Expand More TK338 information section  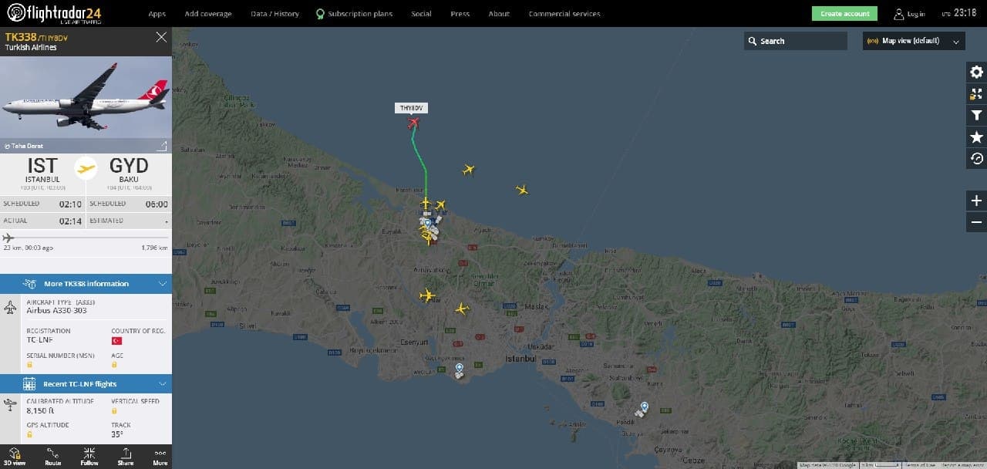86,284
